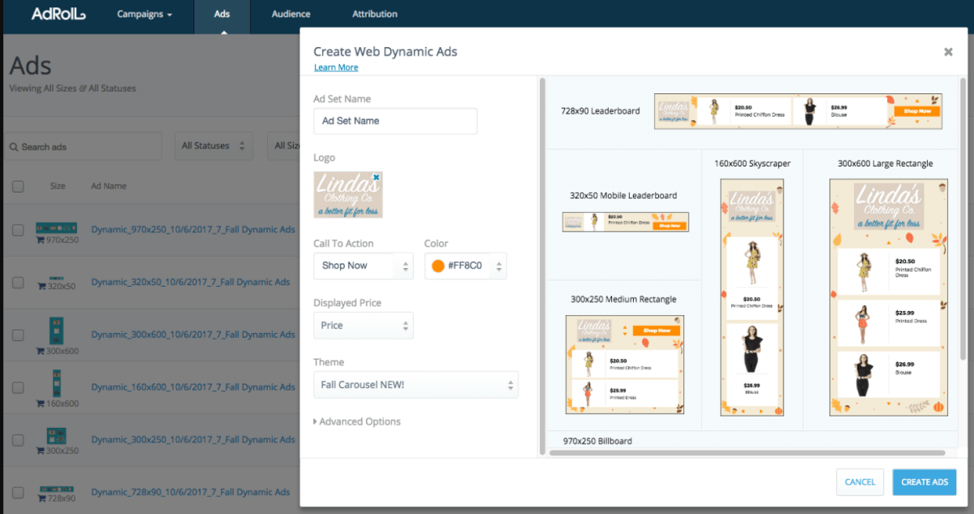
Task: Click the AdRoll logo
Action: click(x=58, y=14)
